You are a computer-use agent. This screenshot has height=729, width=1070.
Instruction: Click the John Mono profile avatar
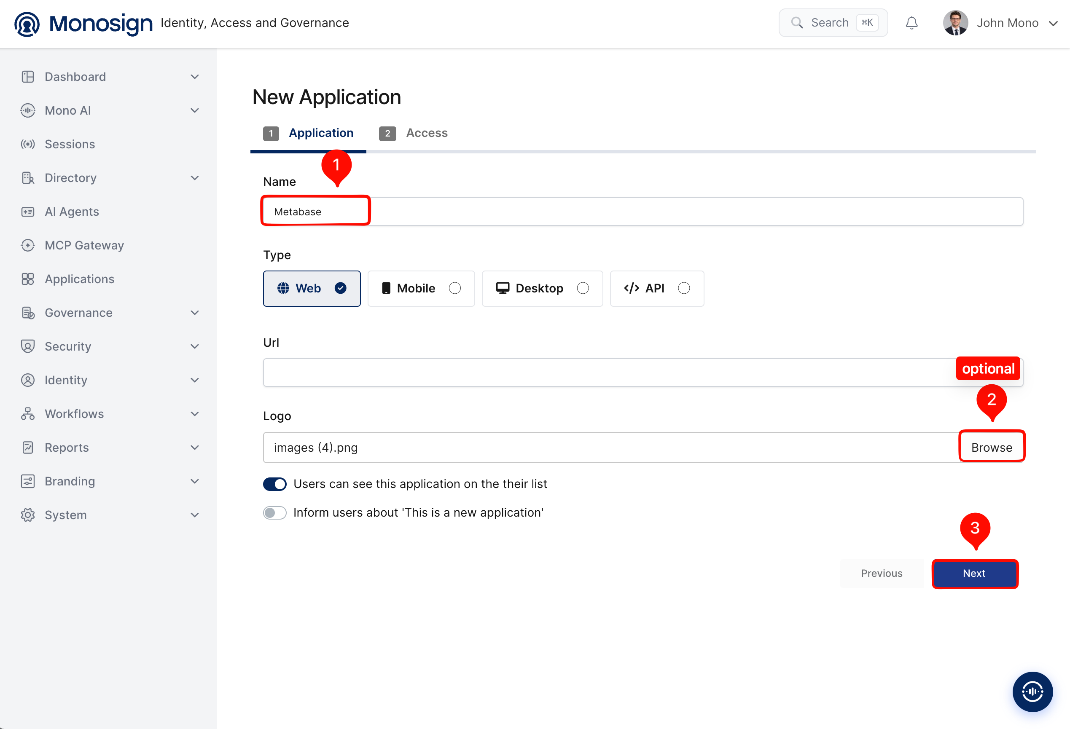(x=955, y=23)
